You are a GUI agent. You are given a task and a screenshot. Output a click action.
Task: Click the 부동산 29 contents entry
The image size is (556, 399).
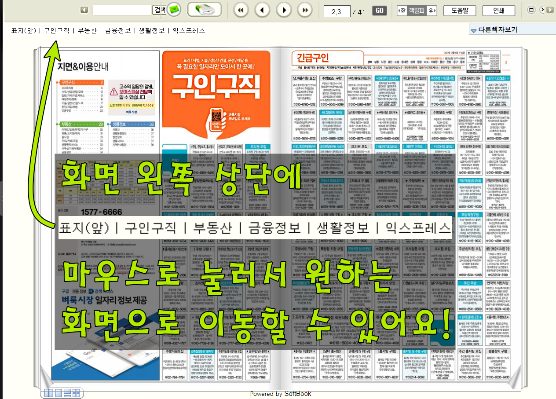[83, 124]
